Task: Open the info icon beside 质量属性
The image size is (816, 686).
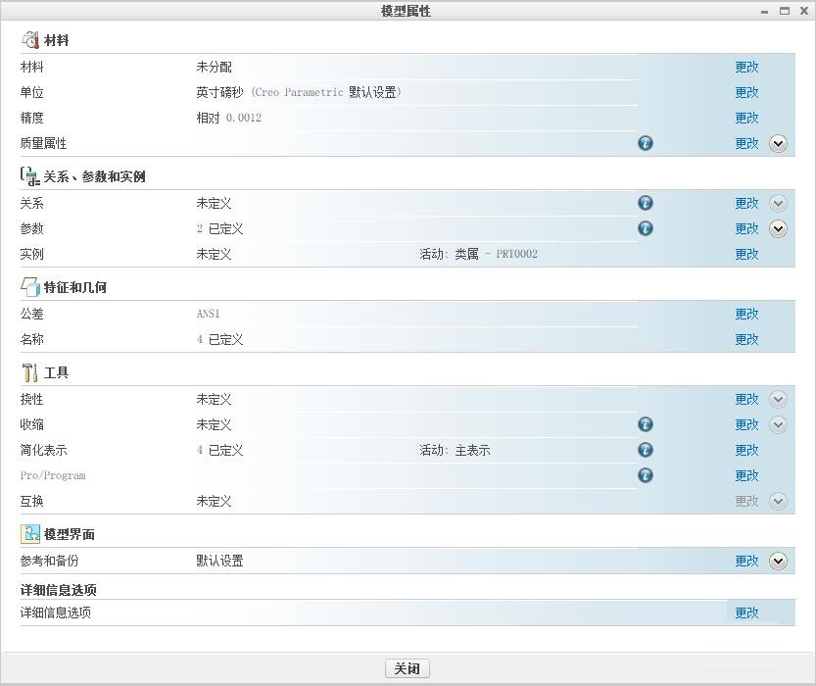Action: (x=645, y=143)
